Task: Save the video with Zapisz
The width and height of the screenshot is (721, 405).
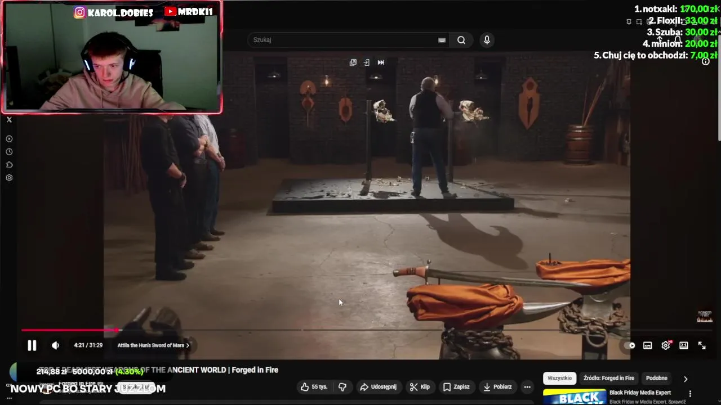Action: [456, 387]
